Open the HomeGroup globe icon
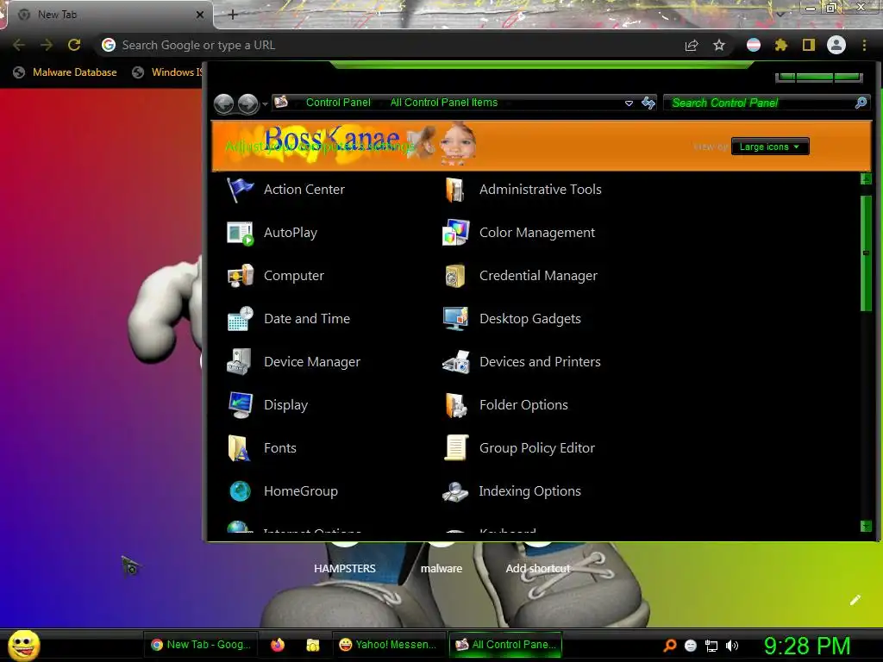The height and width of the screenshot is (662, 883). point(240,490)
